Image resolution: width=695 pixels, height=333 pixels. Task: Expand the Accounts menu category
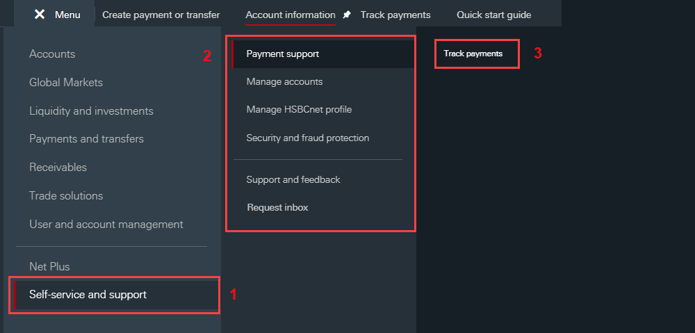(52, 54)
